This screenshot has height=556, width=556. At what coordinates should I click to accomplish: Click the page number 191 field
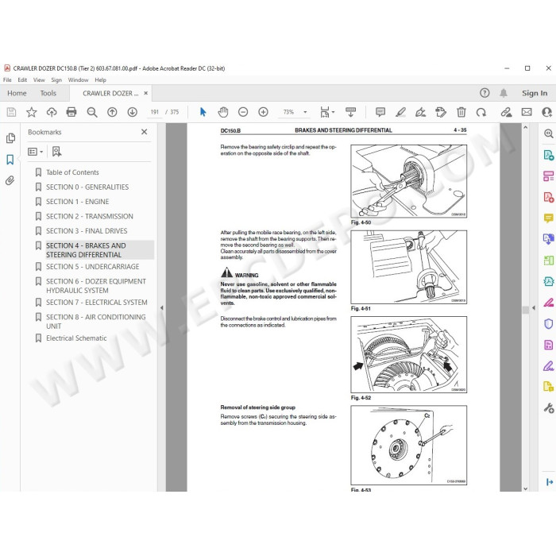click(155, 112)
